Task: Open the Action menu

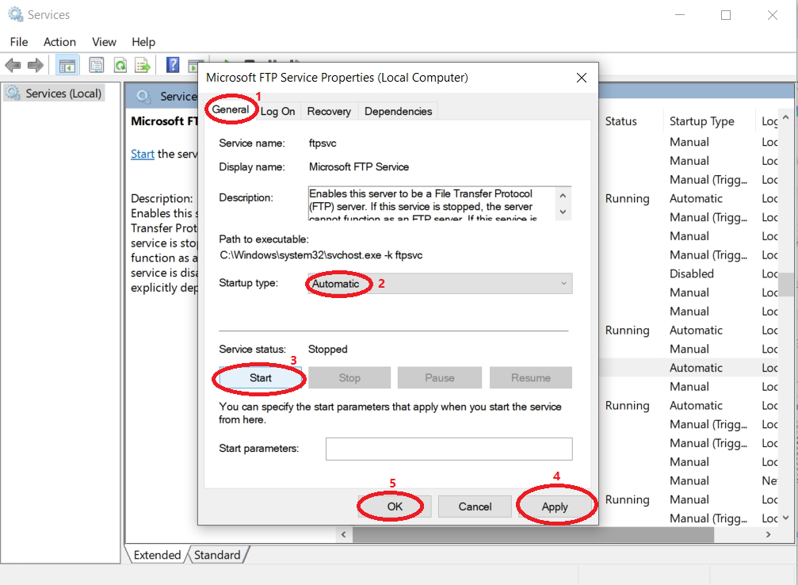Action: tap(59, 42)
